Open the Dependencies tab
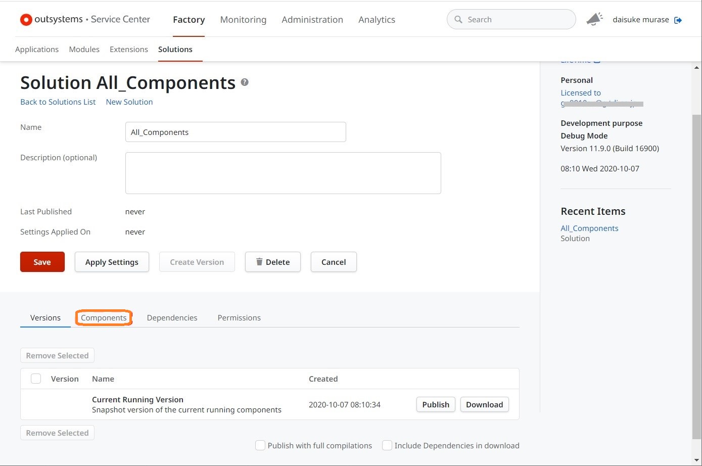 (x=172, y=317)
